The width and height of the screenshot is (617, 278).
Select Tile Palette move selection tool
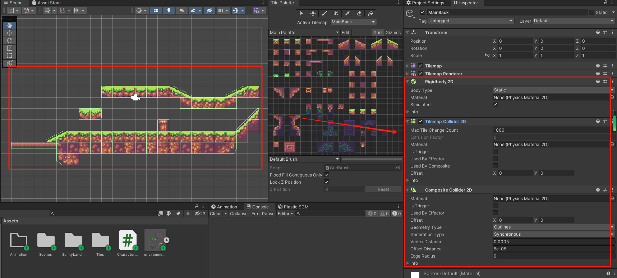pyautogui.click(x=313, y=13)
